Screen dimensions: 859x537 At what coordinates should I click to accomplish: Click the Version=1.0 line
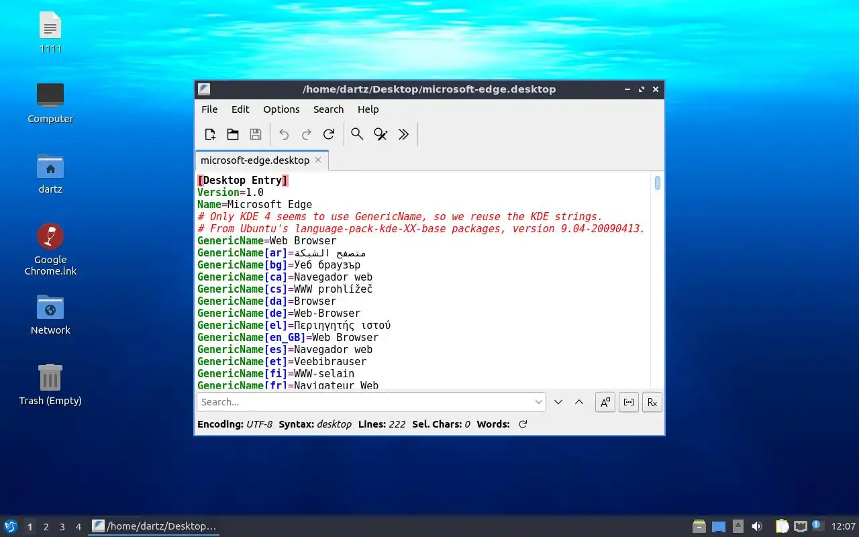(230, 193)
